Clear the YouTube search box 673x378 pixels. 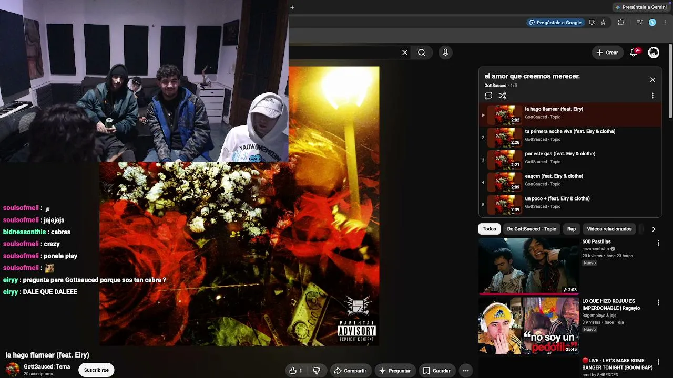[405, 52]
